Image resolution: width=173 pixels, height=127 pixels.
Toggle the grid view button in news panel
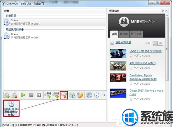155,43
